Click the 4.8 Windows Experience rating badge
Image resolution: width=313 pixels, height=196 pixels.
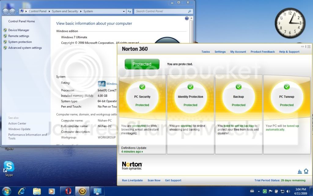pyautogui.click(x=101, y=84)
